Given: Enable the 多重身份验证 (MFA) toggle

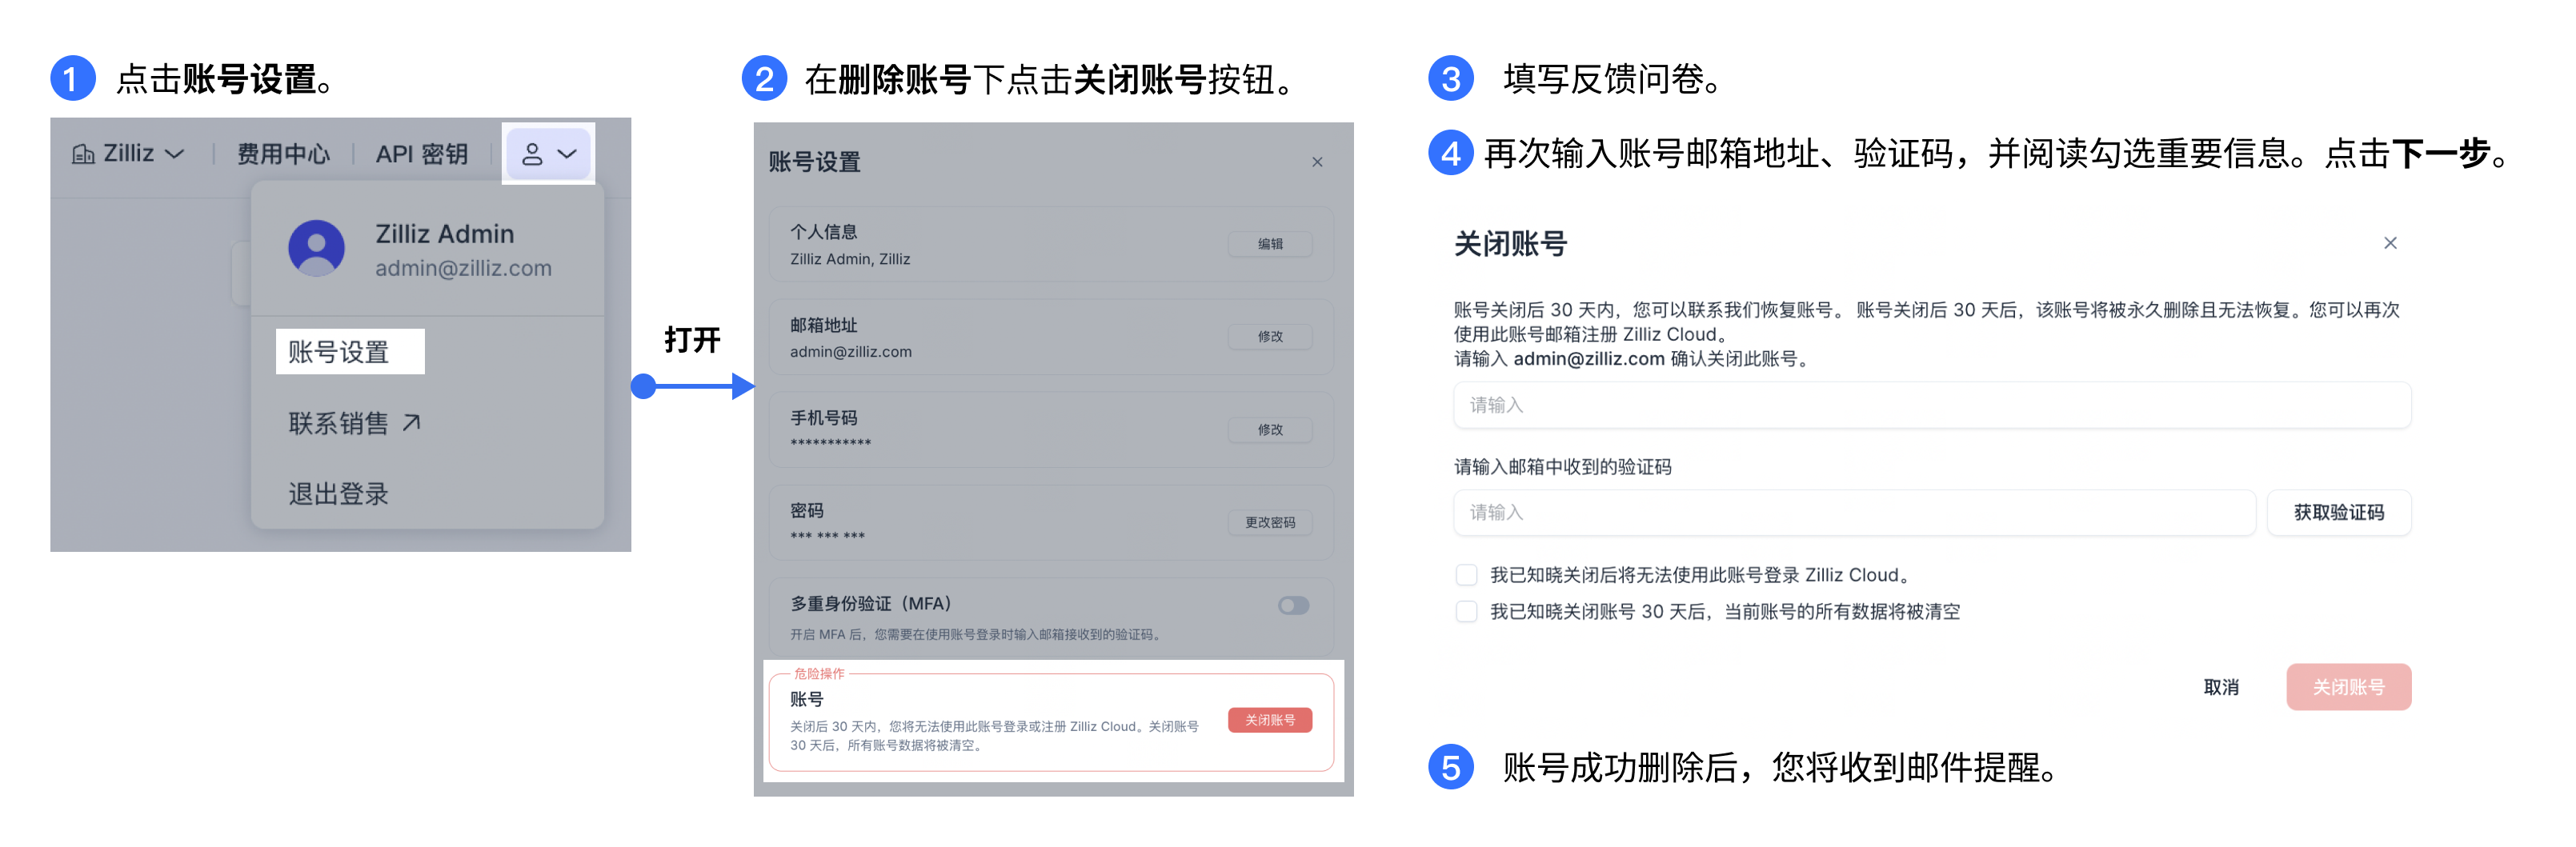Looking at the screenshot, I should tap(1293, 605).
